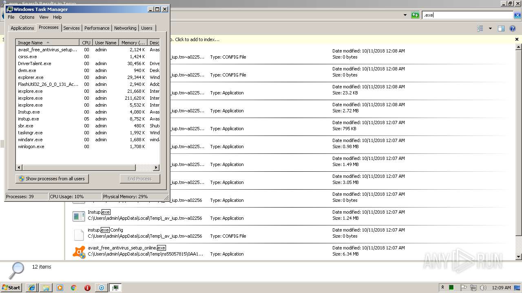Select instup.exe.Config file in results
The height and width of the screenshot is (293, 522).
[x=105, y=230]
